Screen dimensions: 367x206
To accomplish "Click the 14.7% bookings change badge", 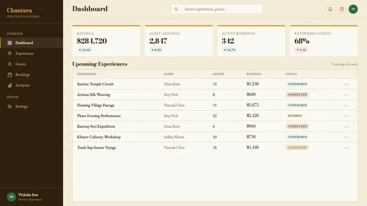I will pos(230,50).
